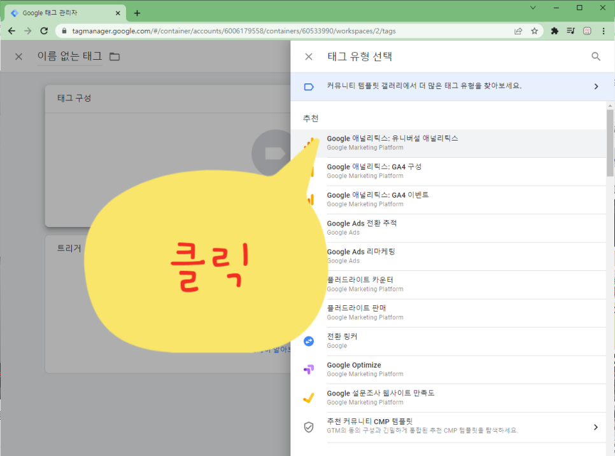Viewport: 615px width, 456px height.
Task: Select Google 애널리틱스: GA4 이벤트
Action: (448, 200)
